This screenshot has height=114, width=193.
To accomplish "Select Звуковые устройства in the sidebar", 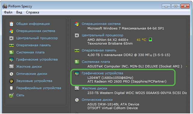I will coord(34,81).
